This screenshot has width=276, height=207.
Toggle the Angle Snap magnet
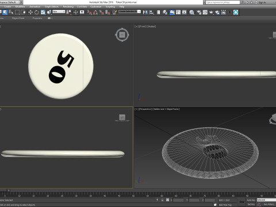coord(95,13)
